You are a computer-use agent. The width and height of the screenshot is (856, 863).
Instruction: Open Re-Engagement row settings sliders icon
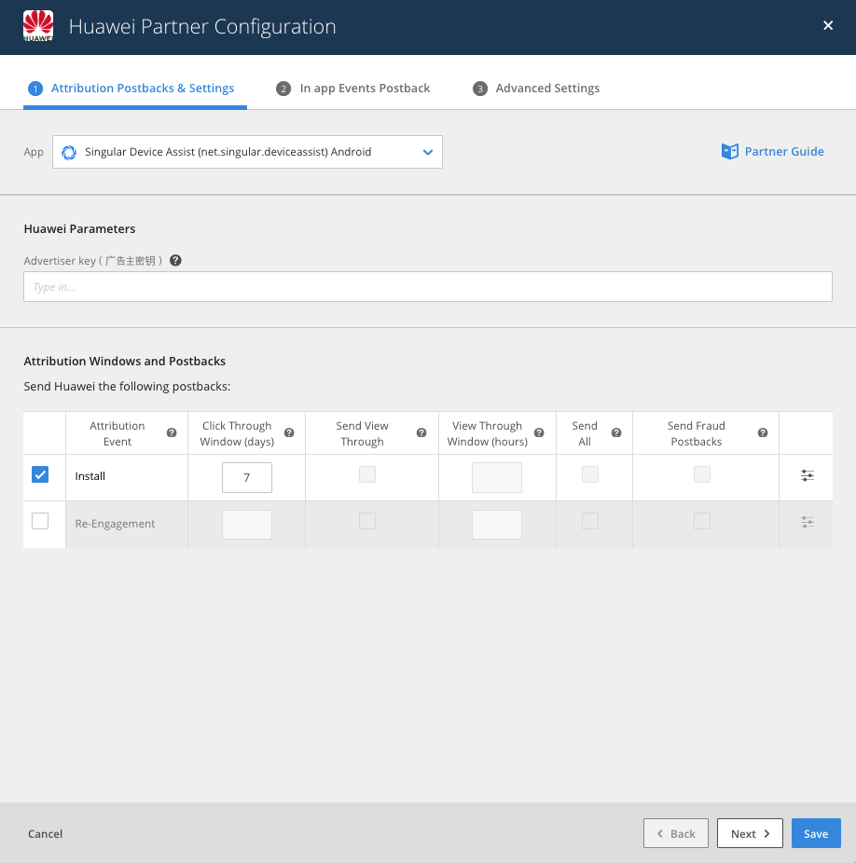(x=807, y=522)
